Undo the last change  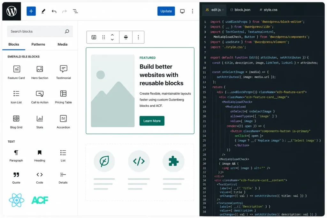tap(54, 11)
